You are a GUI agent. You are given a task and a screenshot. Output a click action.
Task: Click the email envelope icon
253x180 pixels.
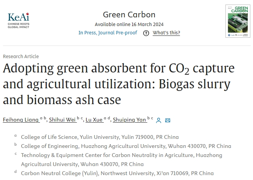[168, 120]
